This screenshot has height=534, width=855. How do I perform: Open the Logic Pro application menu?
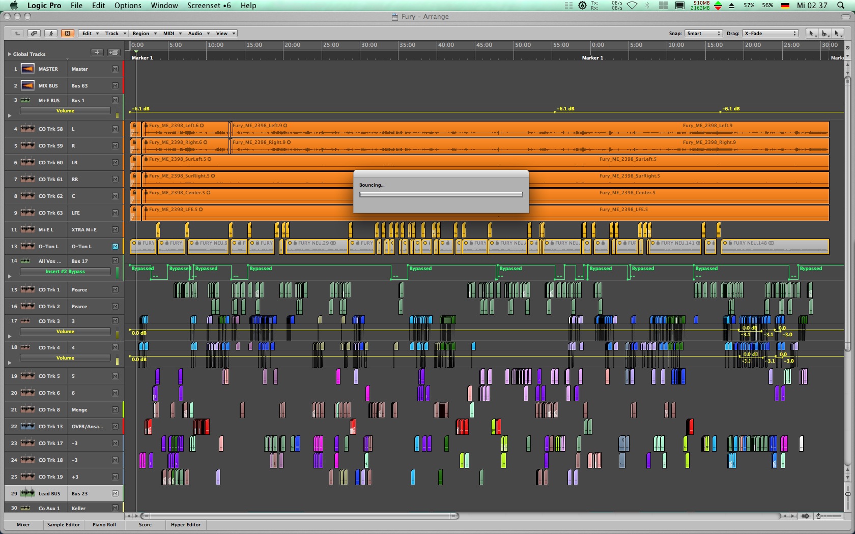[x=44, y=5]
